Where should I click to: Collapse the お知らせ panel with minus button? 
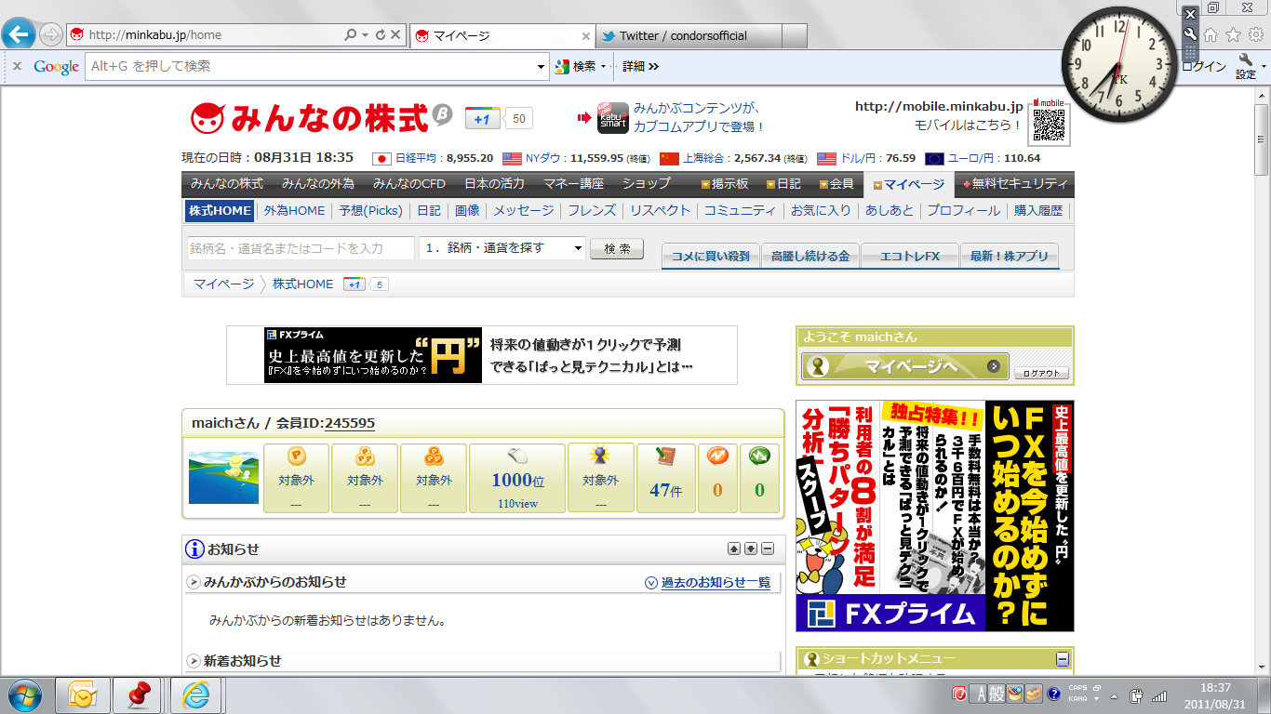(768, 549)
